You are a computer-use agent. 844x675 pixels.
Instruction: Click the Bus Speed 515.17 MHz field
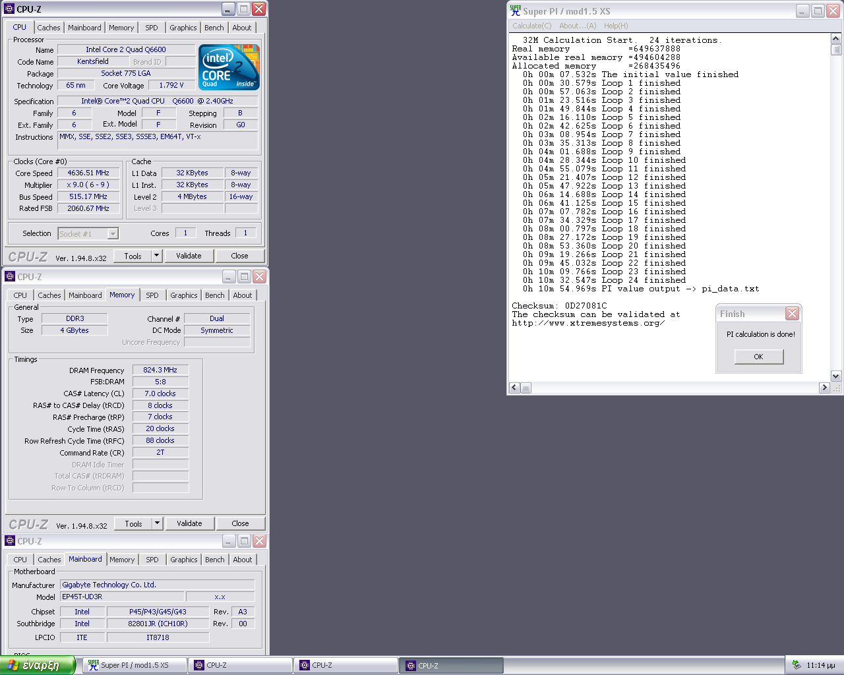(x=88, y=196)
